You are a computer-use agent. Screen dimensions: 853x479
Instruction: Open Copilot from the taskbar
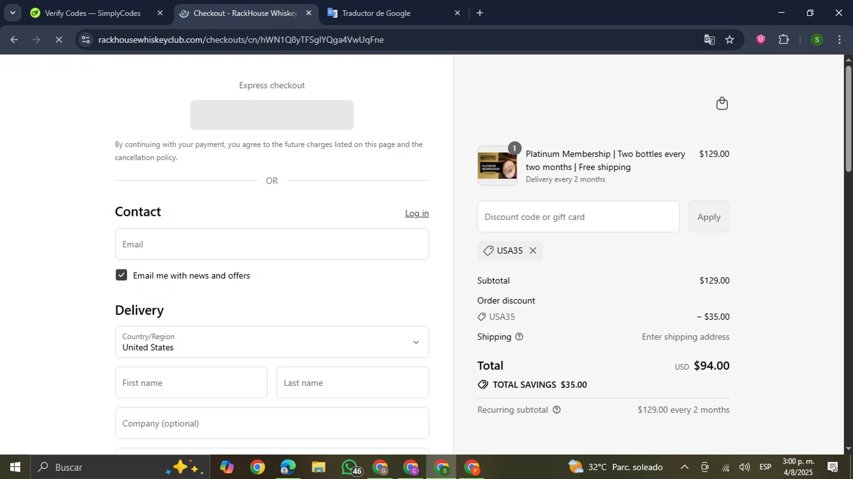coord(227,467)
